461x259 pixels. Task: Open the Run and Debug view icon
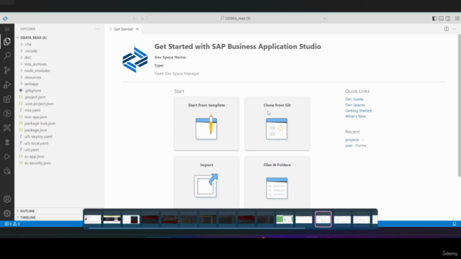pyautogui.click(x=7, y=85)
